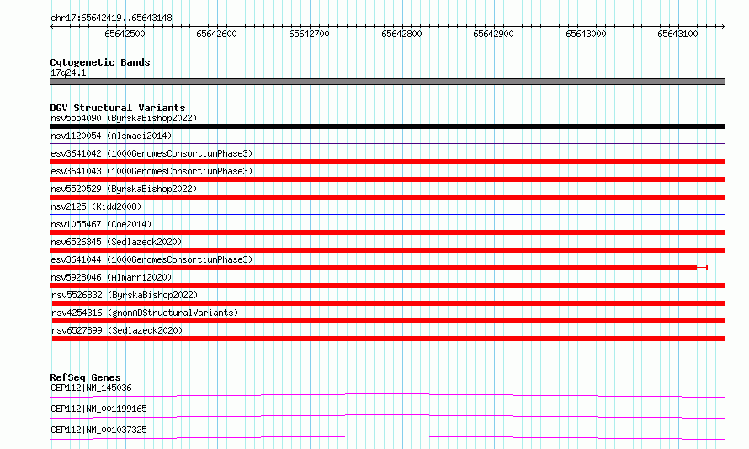
Task: Click the thin purple nsv1120054 variant line
Action: pyautogui.click(x=387, y=143)
